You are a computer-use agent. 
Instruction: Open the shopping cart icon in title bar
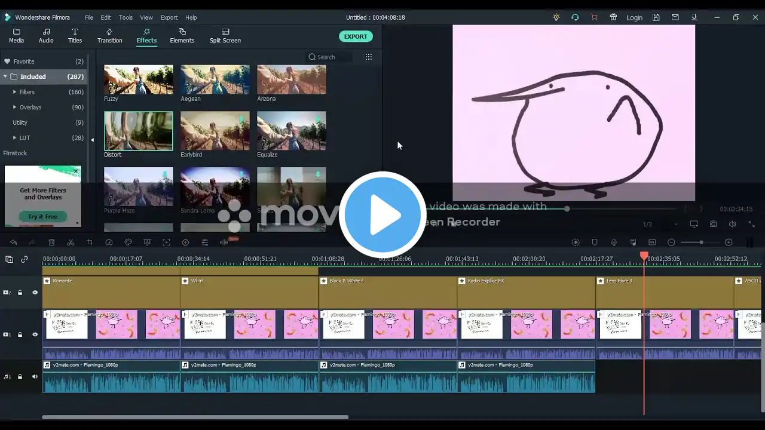(x=593, y=17)
